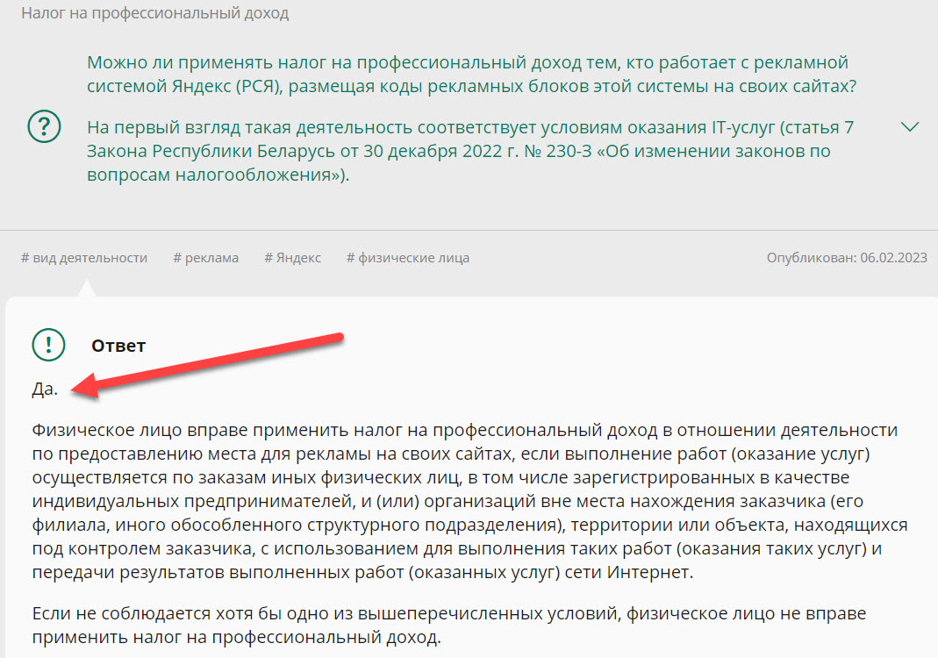Screen dimensions: 938x658
Task: Click the exclamation mark icon beside Ответ
Action: [x=48, y=345]
